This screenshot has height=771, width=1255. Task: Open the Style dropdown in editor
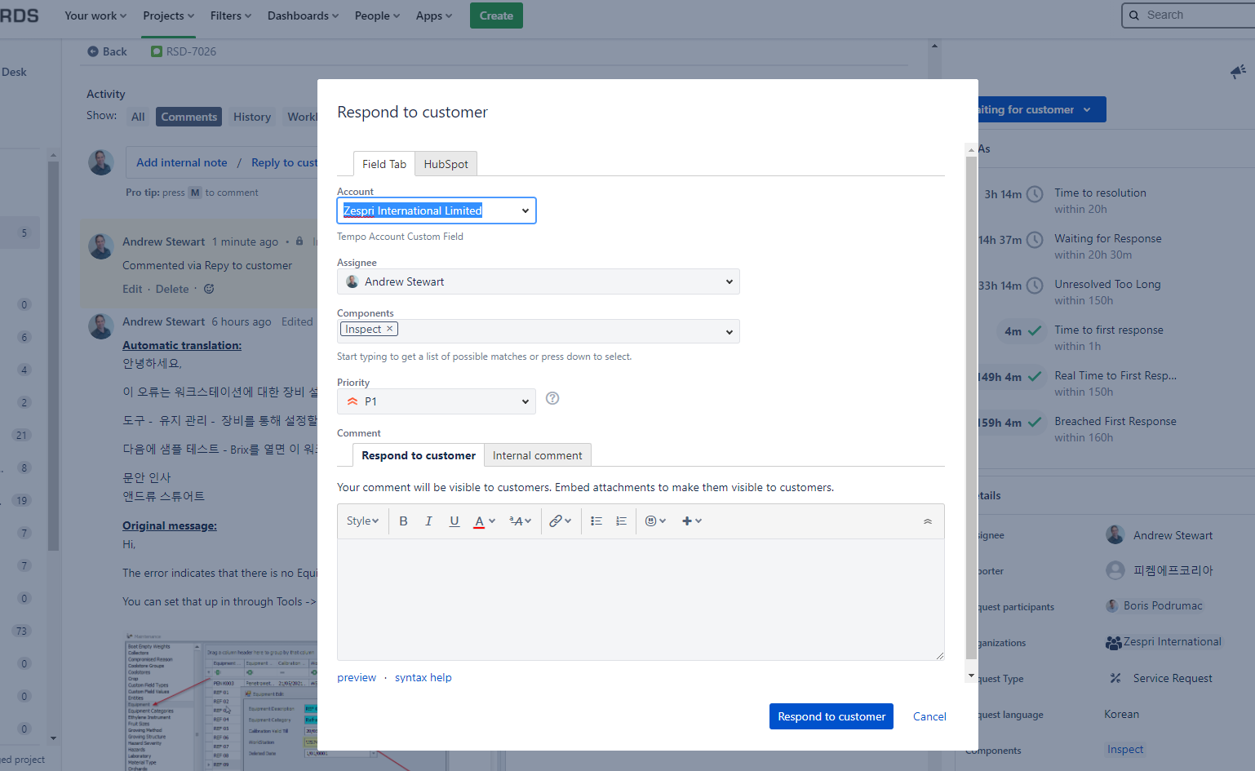pyautogui.click(x=362, y=521)
